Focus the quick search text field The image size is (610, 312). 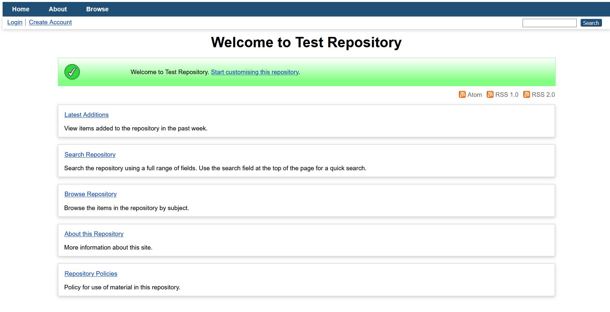pos(549,23)
